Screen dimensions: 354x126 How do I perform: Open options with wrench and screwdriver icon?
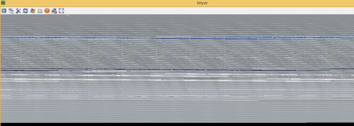[x=18, y=11]
